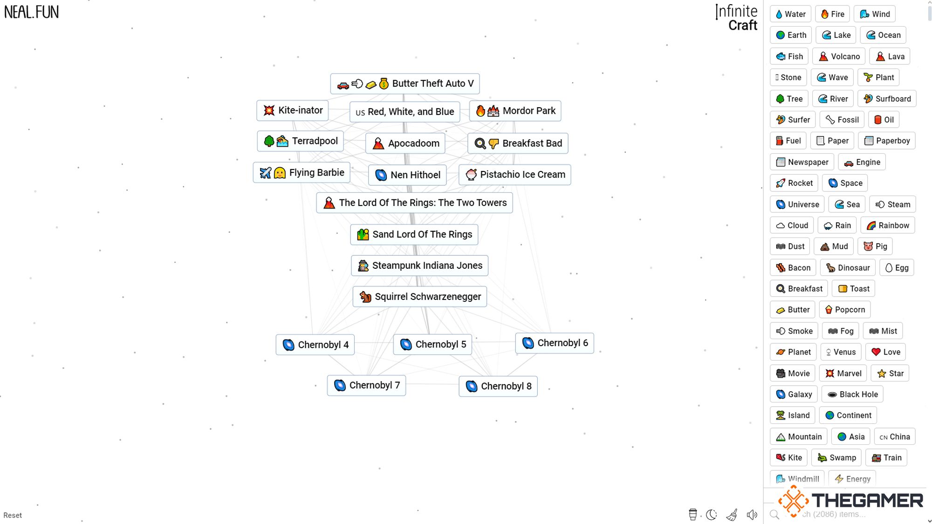Click Red, White, and Blue element
Viewport: 932px width, 524px height.
tap(404, 112)
